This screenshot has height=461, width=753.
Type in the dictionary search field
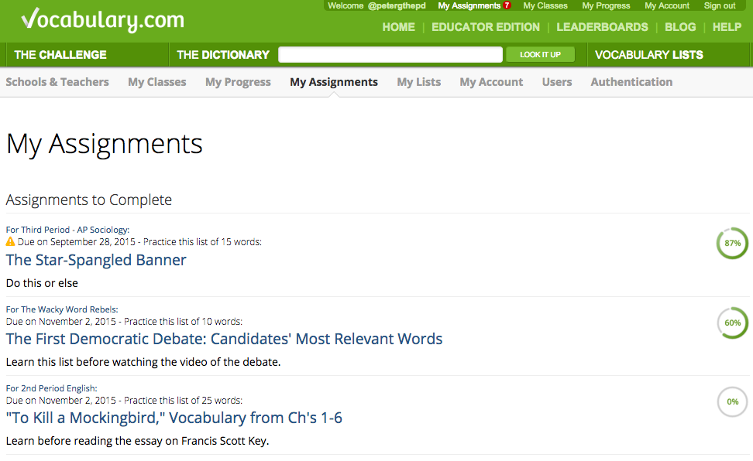(390, 55)
